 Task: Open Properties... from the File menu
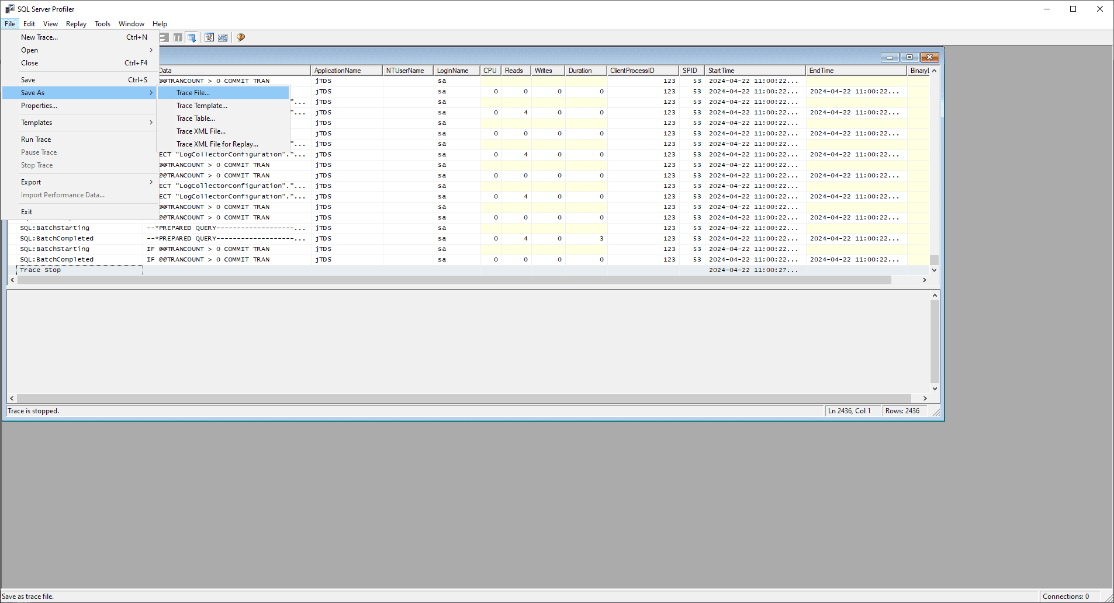(80, 106)
